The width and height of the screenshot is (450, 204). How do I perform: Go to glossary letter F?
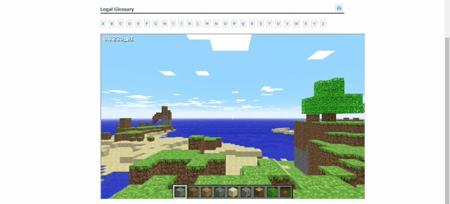(147, 24)
